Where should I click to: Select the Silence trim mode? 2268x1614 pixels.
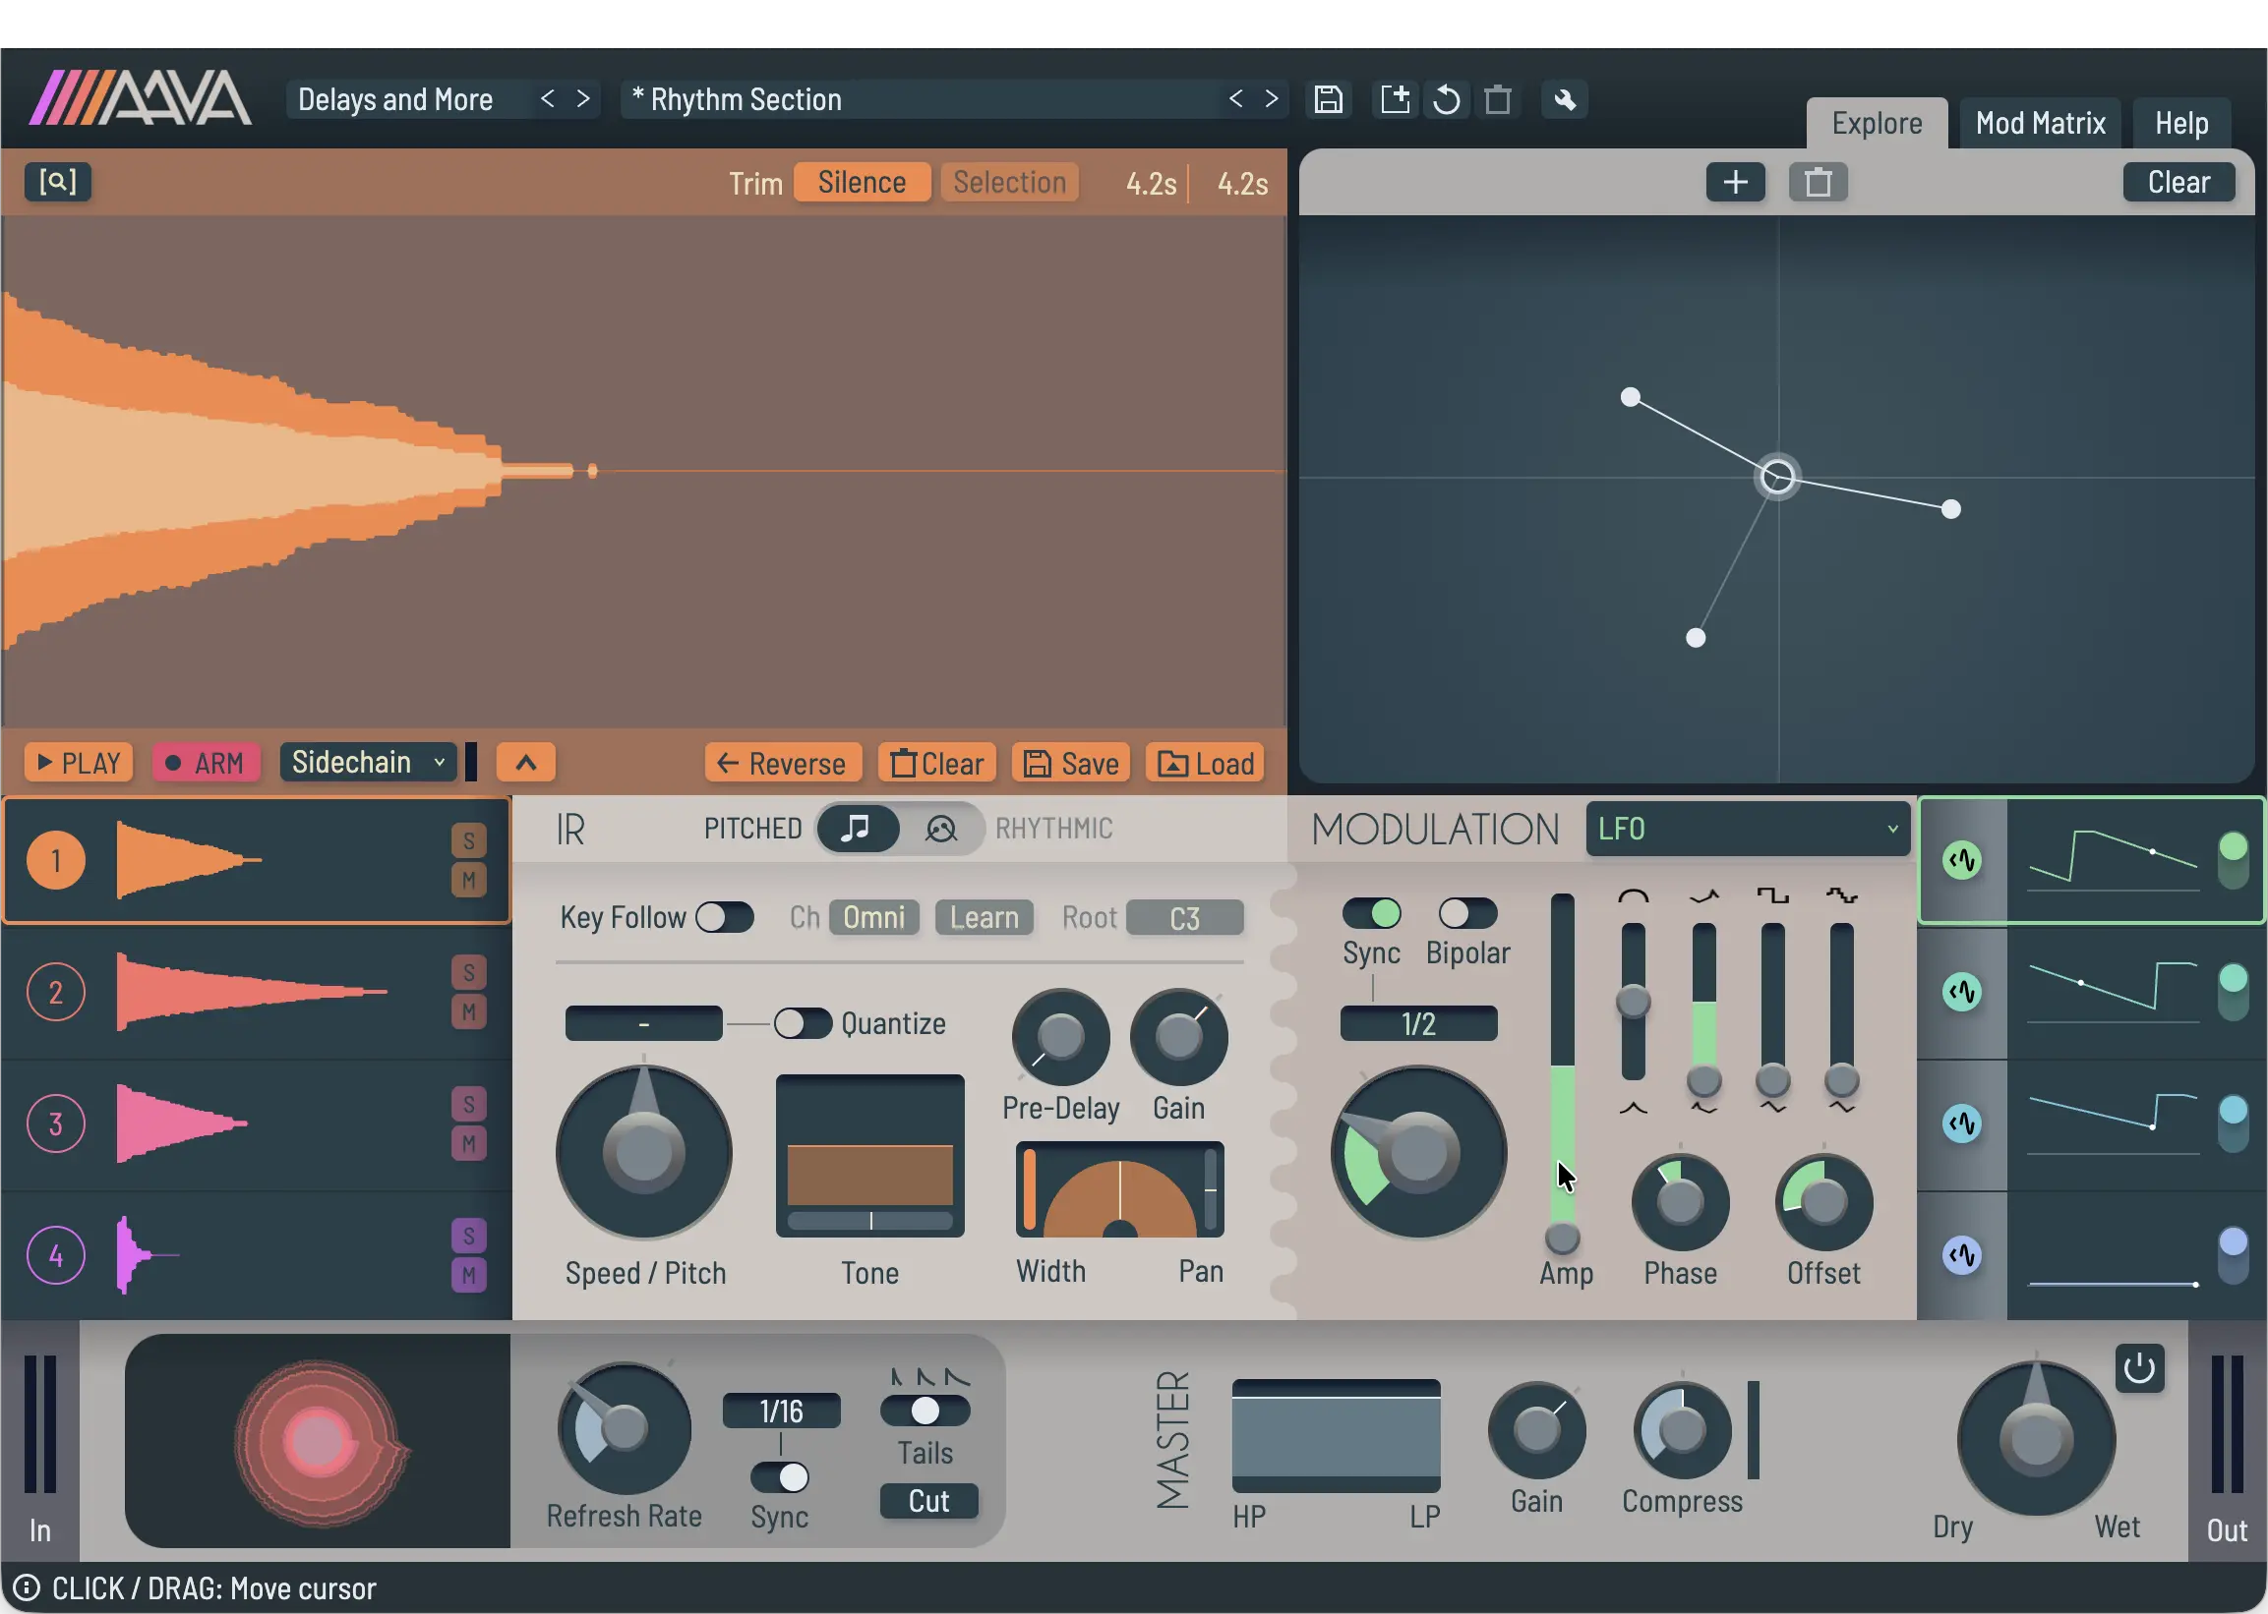point(863,182)
